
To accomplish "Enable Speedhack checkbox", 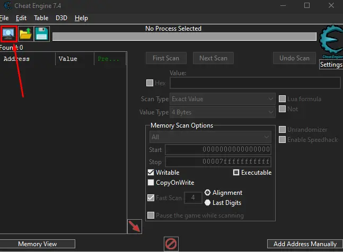I will pos(282,140).
